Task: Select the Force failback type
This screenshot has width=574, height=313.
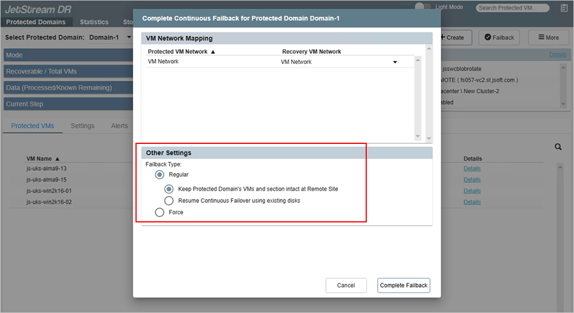Action: [159, 212]
